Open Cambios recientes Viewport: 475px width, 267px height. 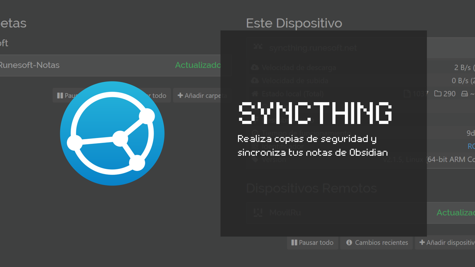[x=377, y=242]
